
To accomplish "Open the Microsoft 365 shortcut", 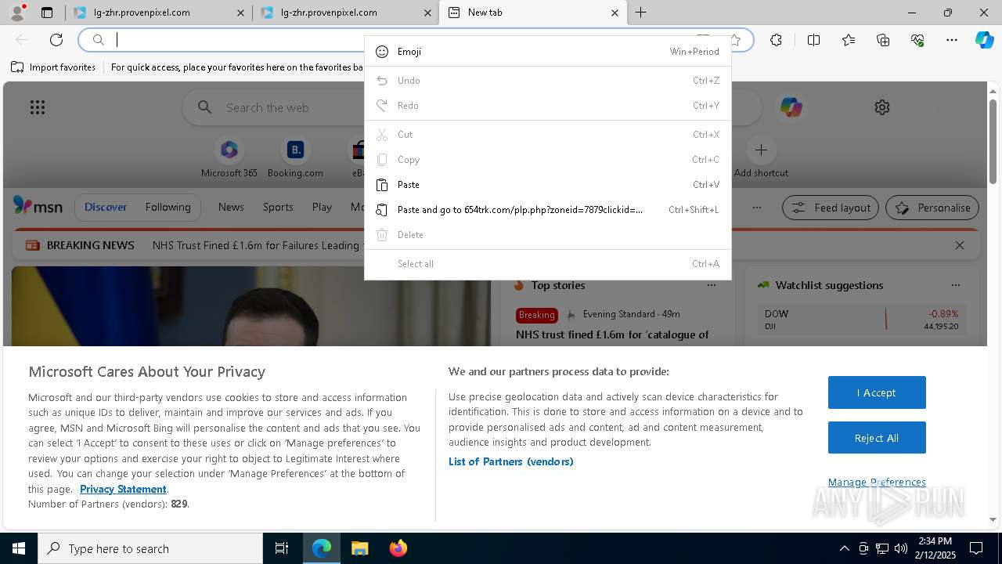I will click(229, 158).
